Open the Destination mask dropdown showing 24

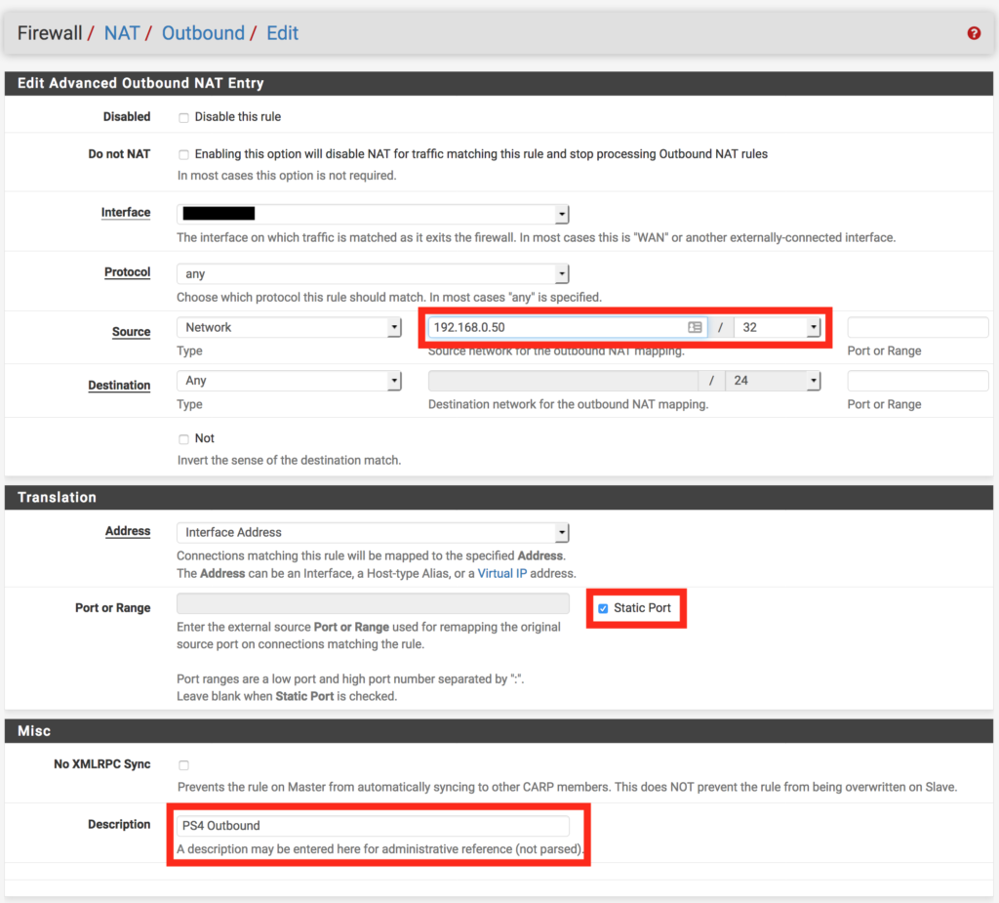point(773,381)
